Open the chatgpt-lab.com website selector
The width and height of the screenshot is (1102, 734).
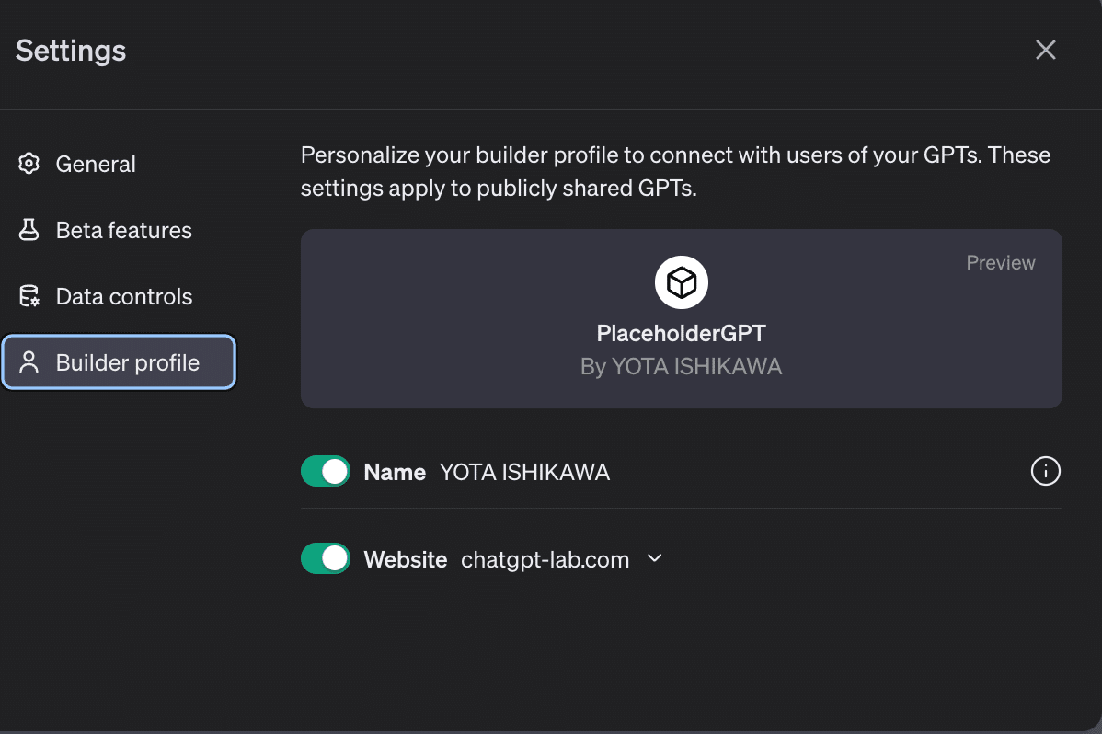pos(545,559)
